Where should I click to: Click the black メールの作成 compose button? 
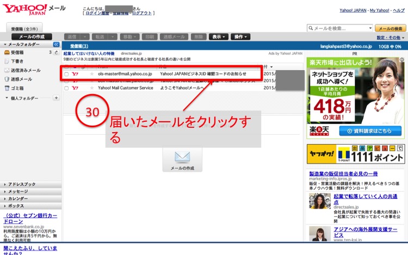pyautogui.click(x=32, y=36)
